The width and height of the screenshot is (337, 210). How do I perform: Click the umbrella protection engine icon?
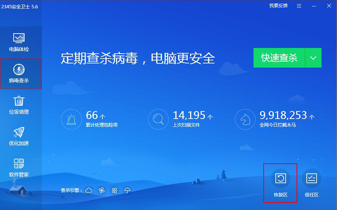(x=127, y=190)
